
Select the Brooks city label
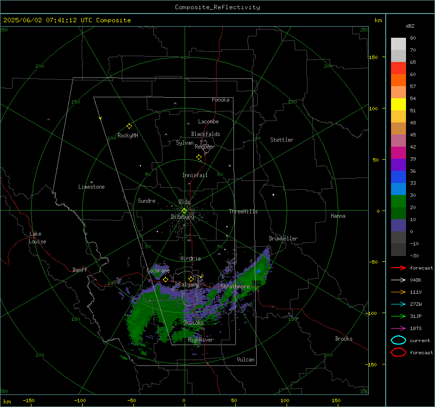(x=344, y=339)
